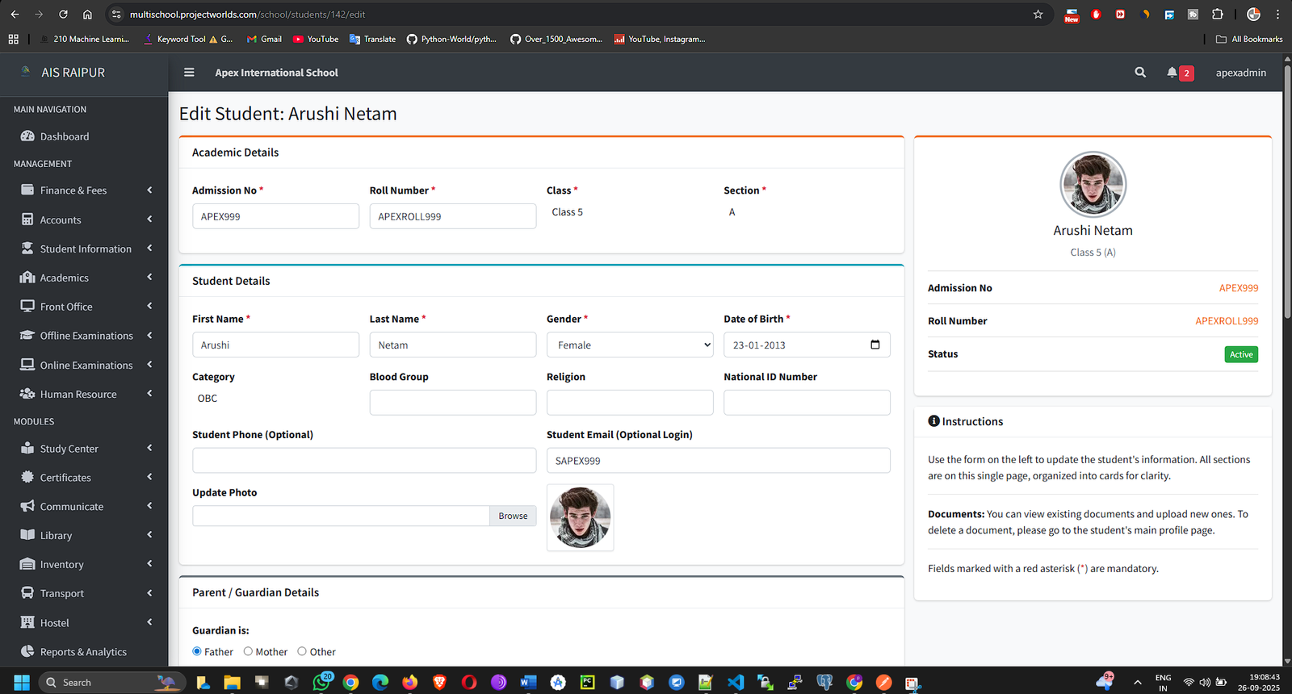Open the Reports & Analytics menu

[83, 652]
